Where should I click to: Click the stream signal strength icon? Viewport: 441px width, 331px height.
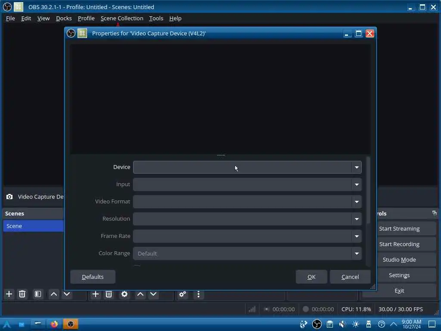252,309
